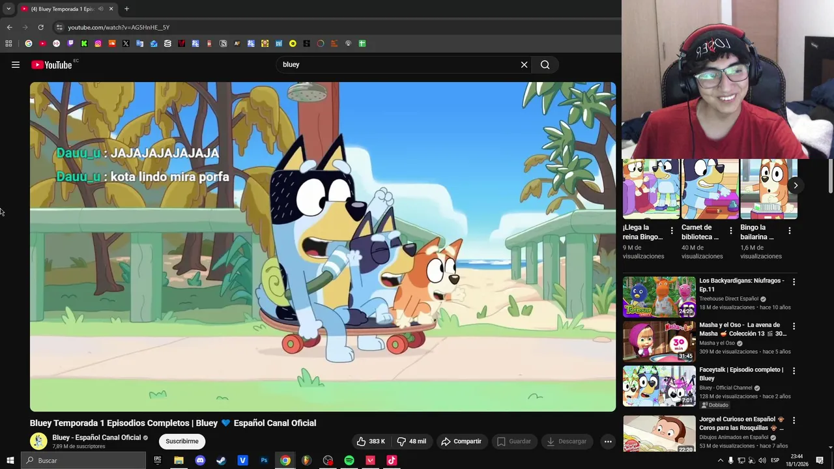Mute the tab via the speaker icon
Screen dimensions: 834x469
click(100, 9)
